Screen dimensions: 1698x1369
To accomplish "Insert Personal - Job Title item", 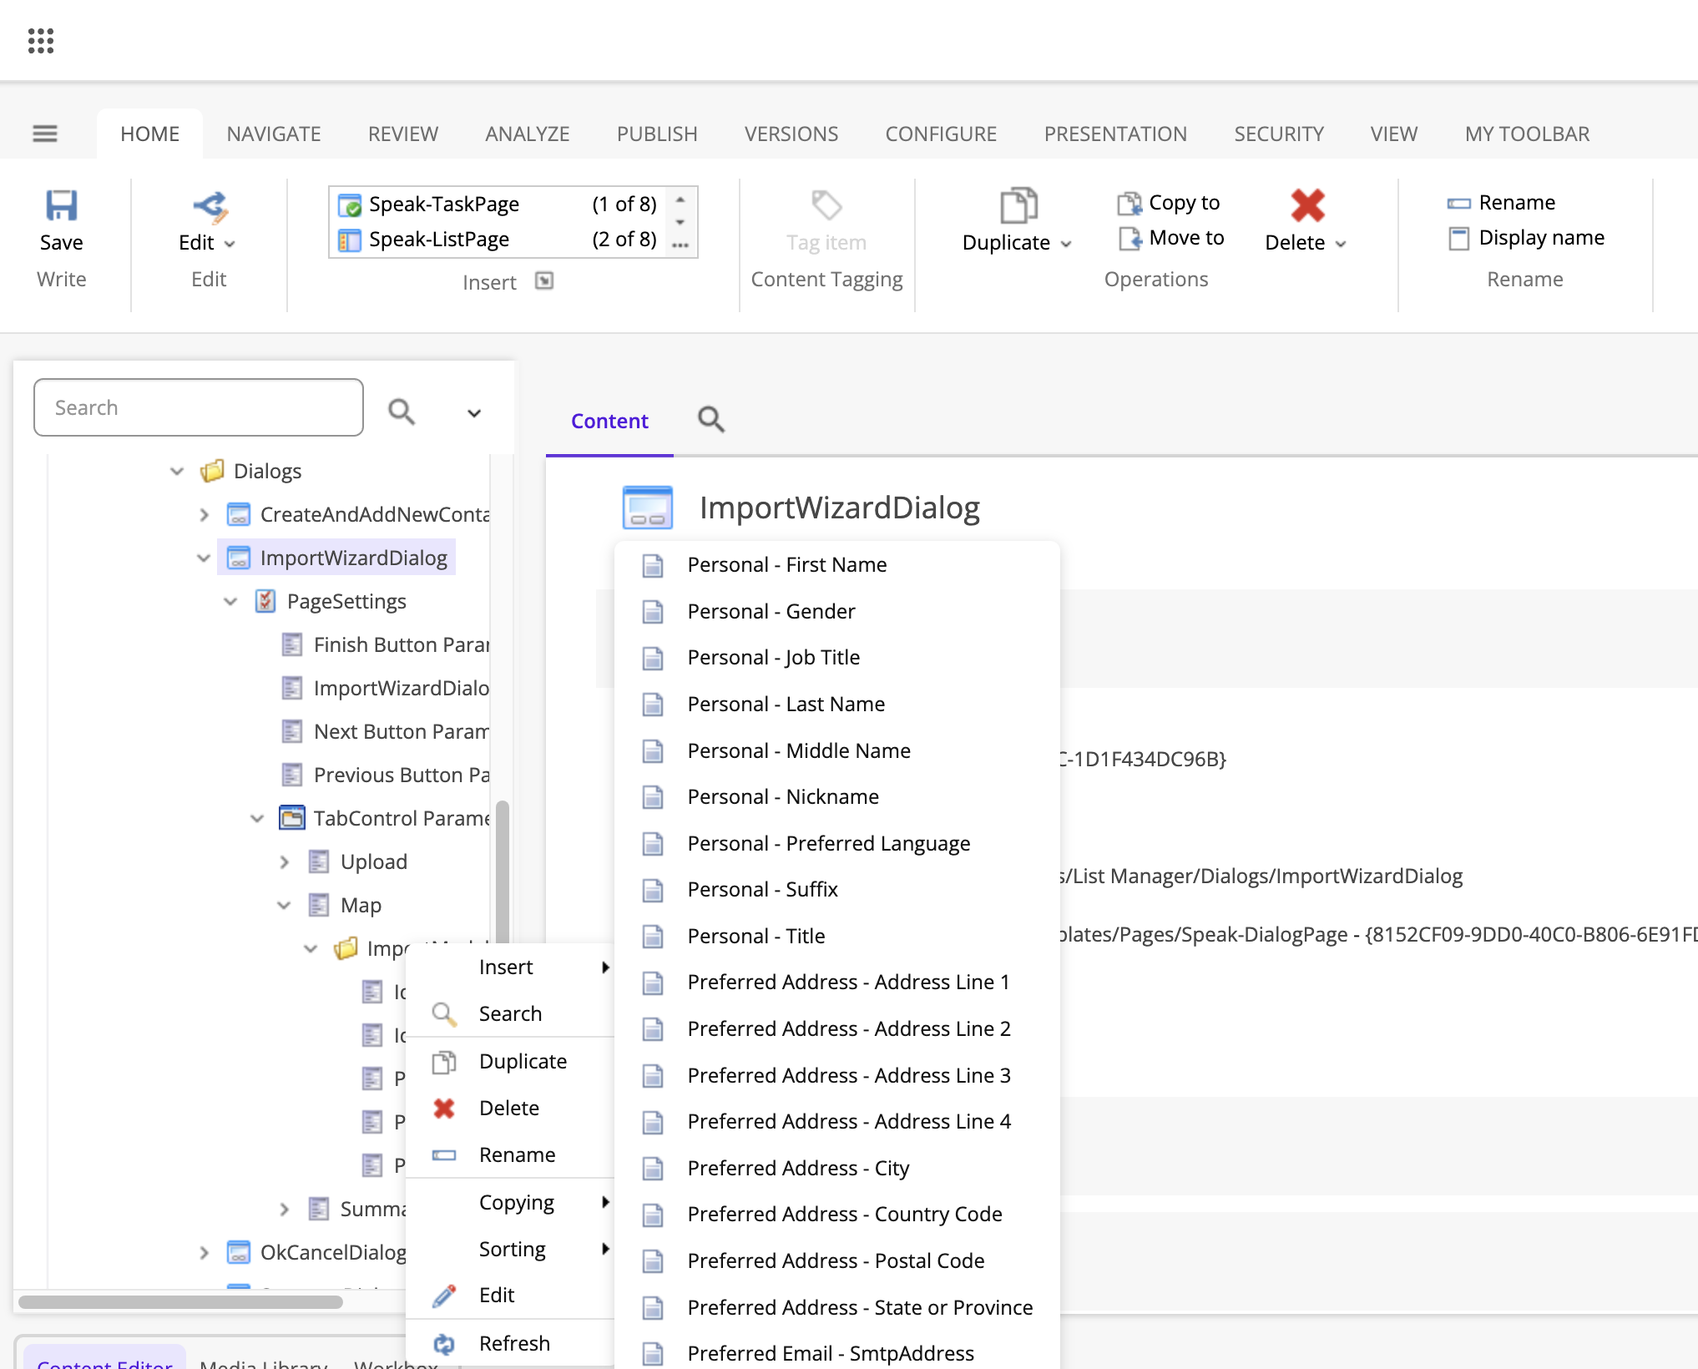I will pos(836,658).
